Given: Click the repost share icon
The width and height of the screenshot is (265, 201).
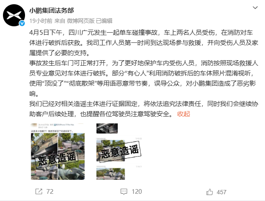Looking at the screenshot, I should pyautogui.click(x=39, y=192).
